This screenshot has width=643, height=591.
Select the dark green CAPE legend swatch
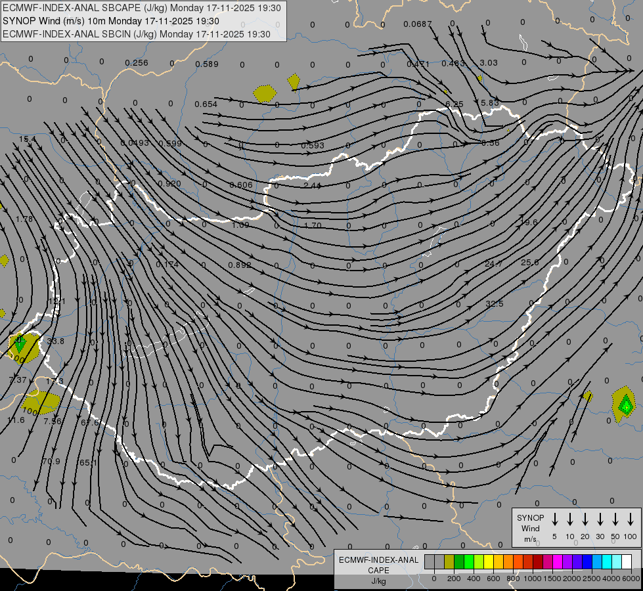(x=459, y=561)
